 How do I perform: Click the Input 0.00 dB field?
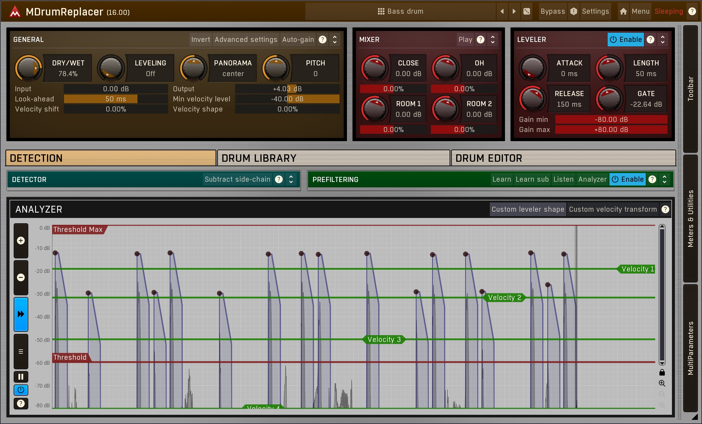[x=116, y=89]
